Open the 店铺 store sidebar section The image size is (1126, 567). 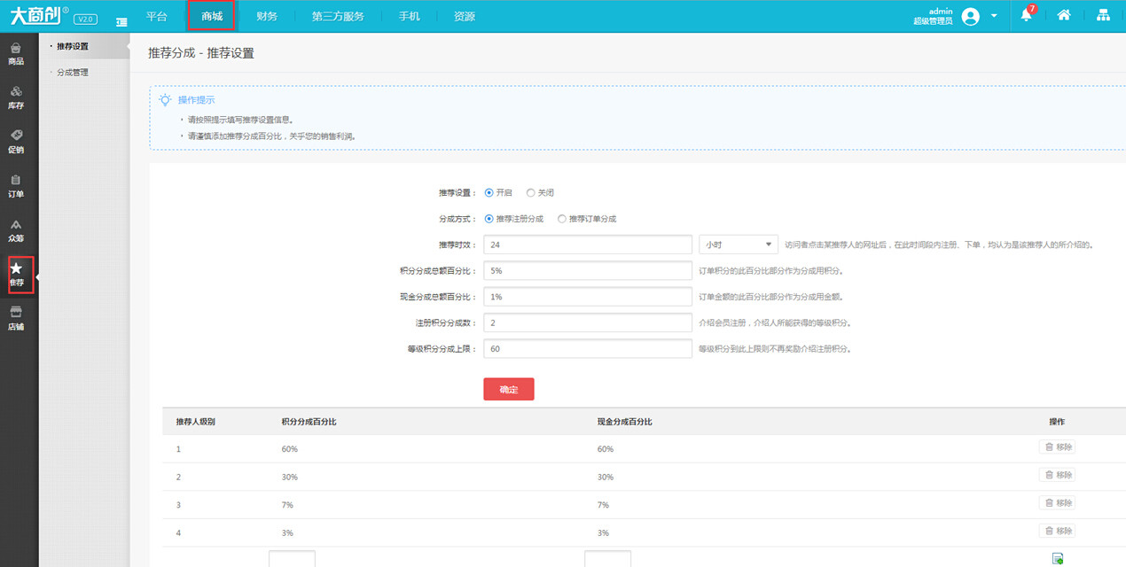16,319
